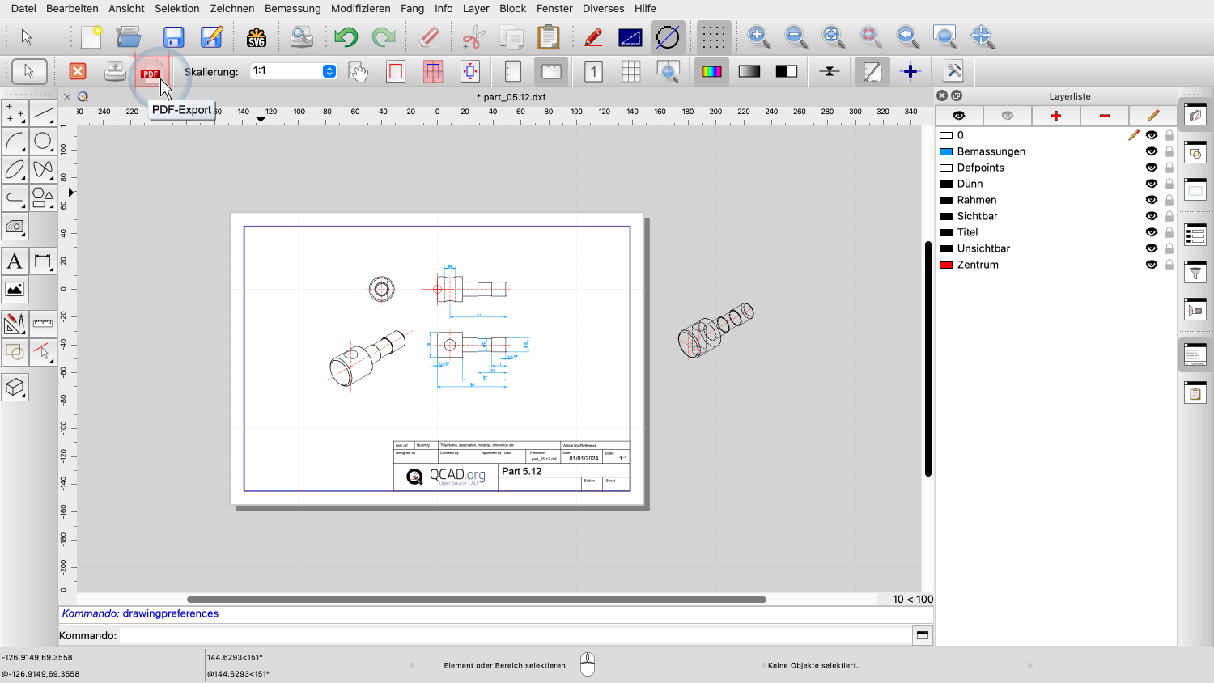Click the undo arrow icon

pos(346,37)
